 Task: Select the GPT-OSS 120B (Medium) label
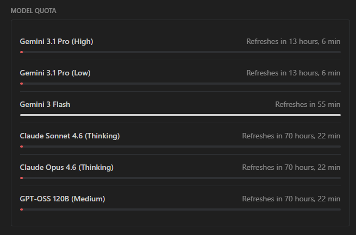click(x=63, y=199)
